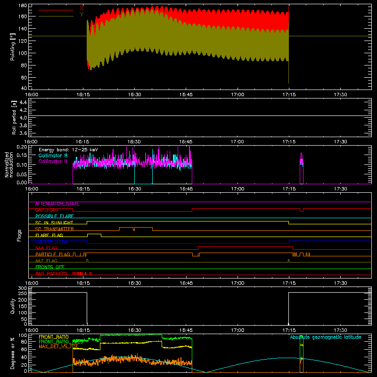Screen dimensions: 377x377
Task: Click the red legend line sample for X
Action: click(56, 10)
